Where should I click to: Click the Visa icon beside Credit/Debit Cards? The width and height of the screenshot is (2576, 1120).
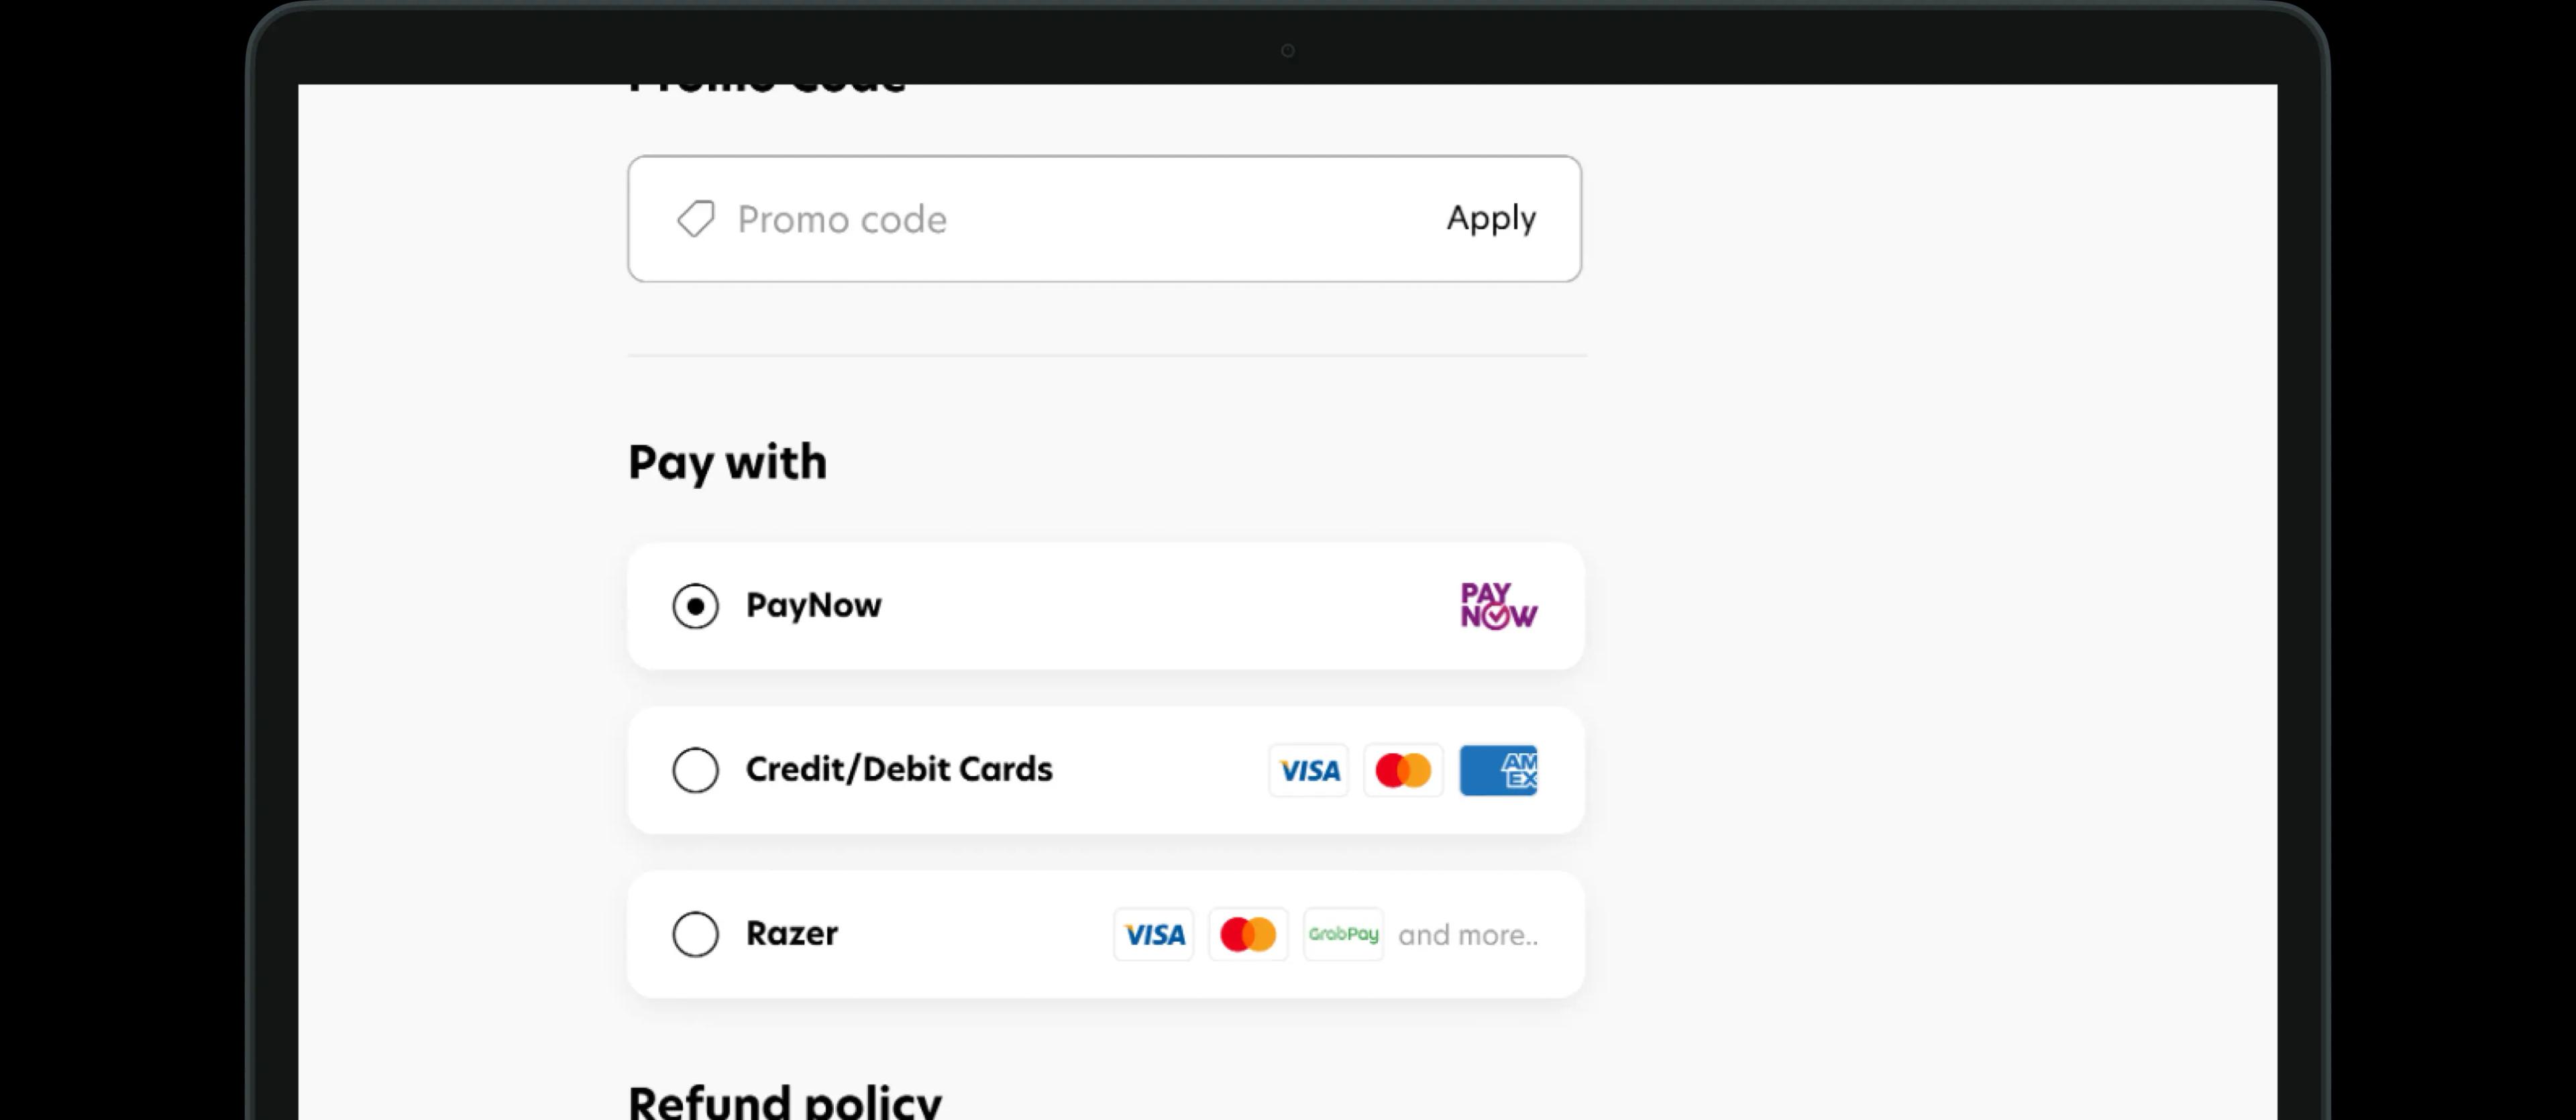tap(1308, 770)
